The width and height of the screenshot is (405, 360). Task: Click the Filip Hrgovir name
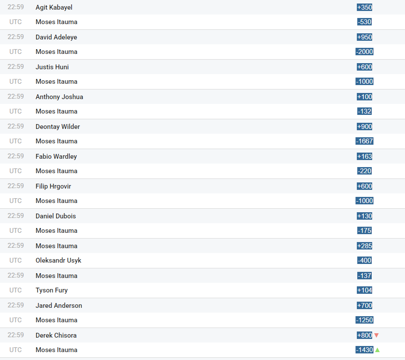point(53,186)
